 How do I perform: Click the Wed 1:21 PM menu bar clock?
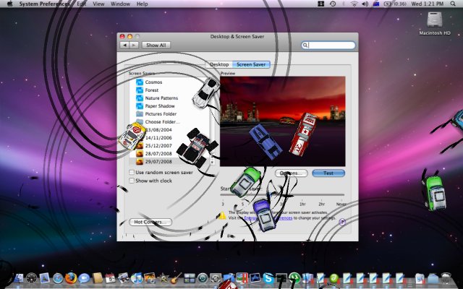pos(428,4)
